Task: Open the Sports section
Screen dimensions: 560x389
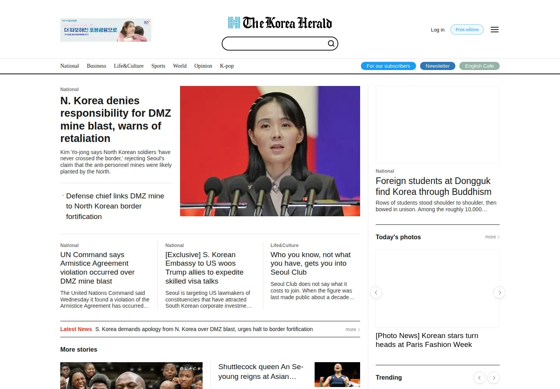Action: 158,66
